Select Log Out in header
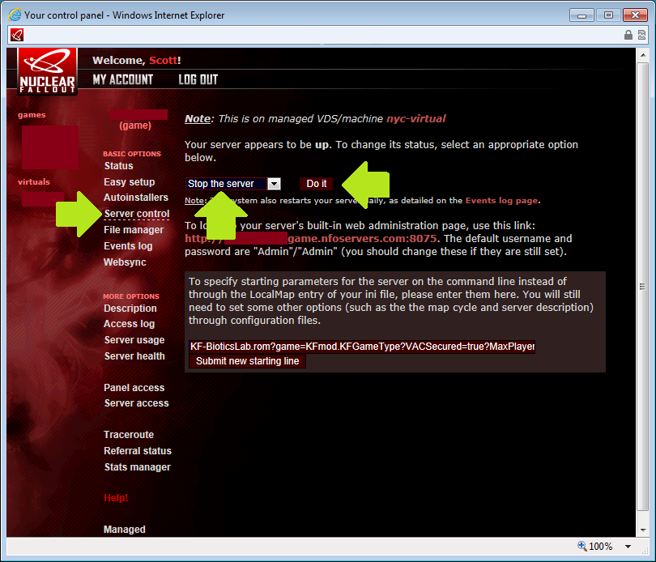Screen dimensions: 656x562 click(198, 79)
